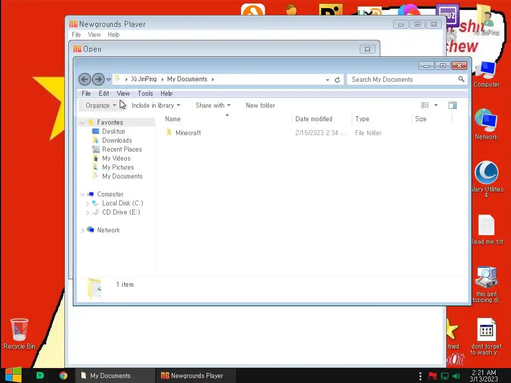Click the volume icon in system tray

[x=456, y=376]
